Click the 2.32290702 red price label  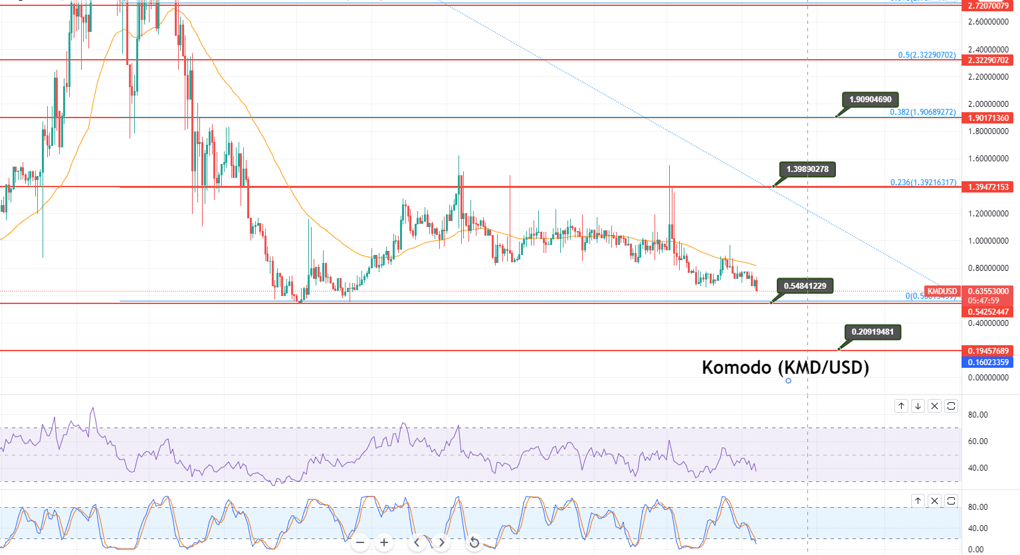988,60
